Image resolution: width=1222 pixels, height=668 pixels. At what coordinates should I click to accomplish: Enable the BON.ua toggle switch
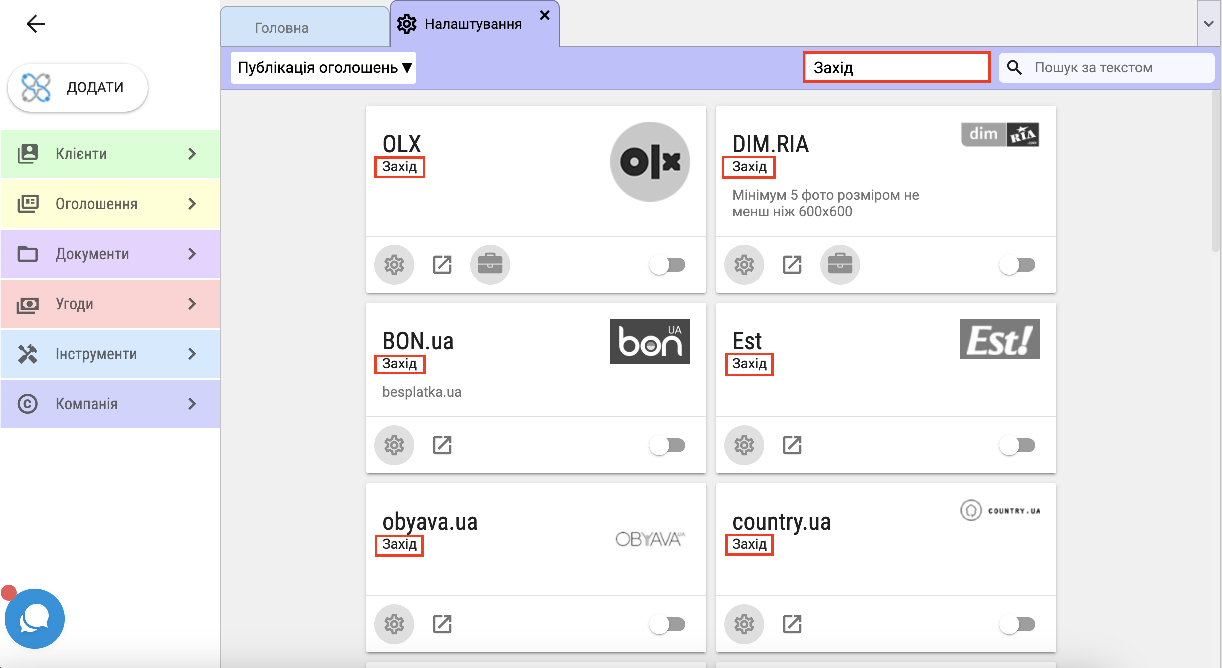click(667, 445)
